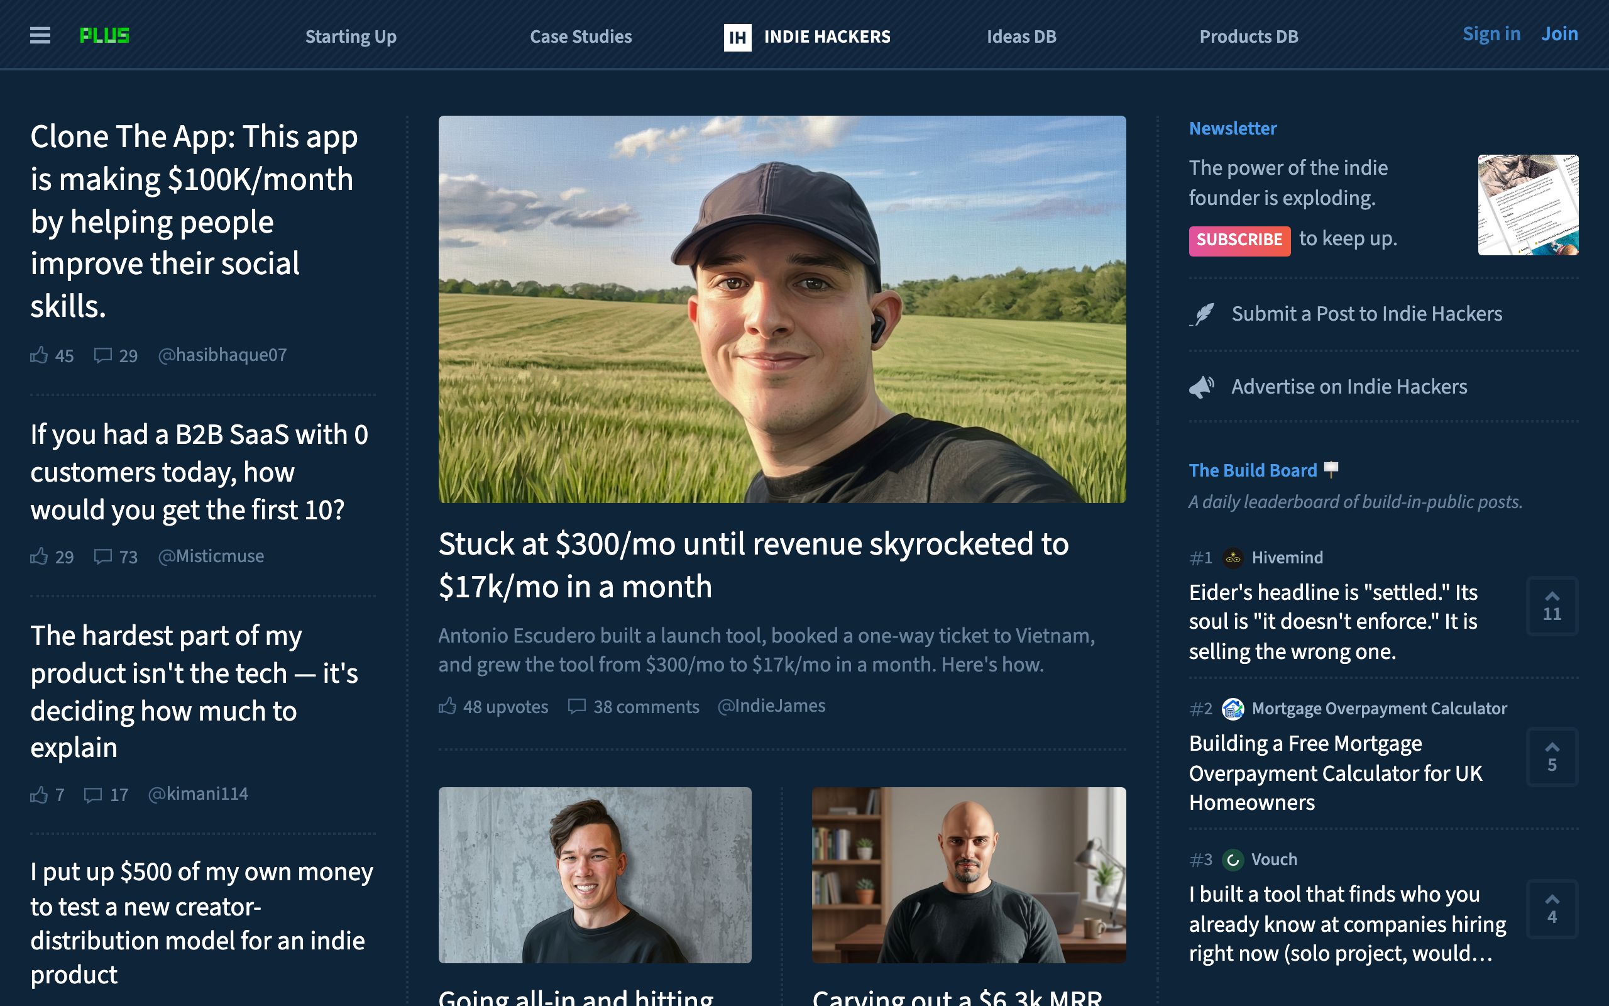Upvote thumbs icon on Clone The App post
The image size is (1609, 1006).
[x=38, y=355]
